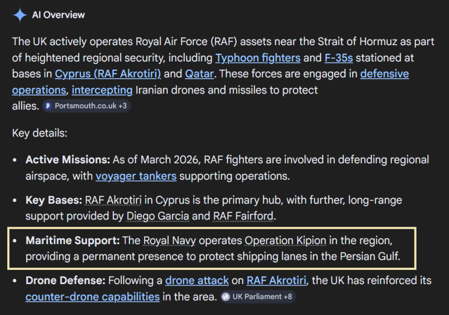Click the Portsmouth.co.uk source favicon

(48, 106)
